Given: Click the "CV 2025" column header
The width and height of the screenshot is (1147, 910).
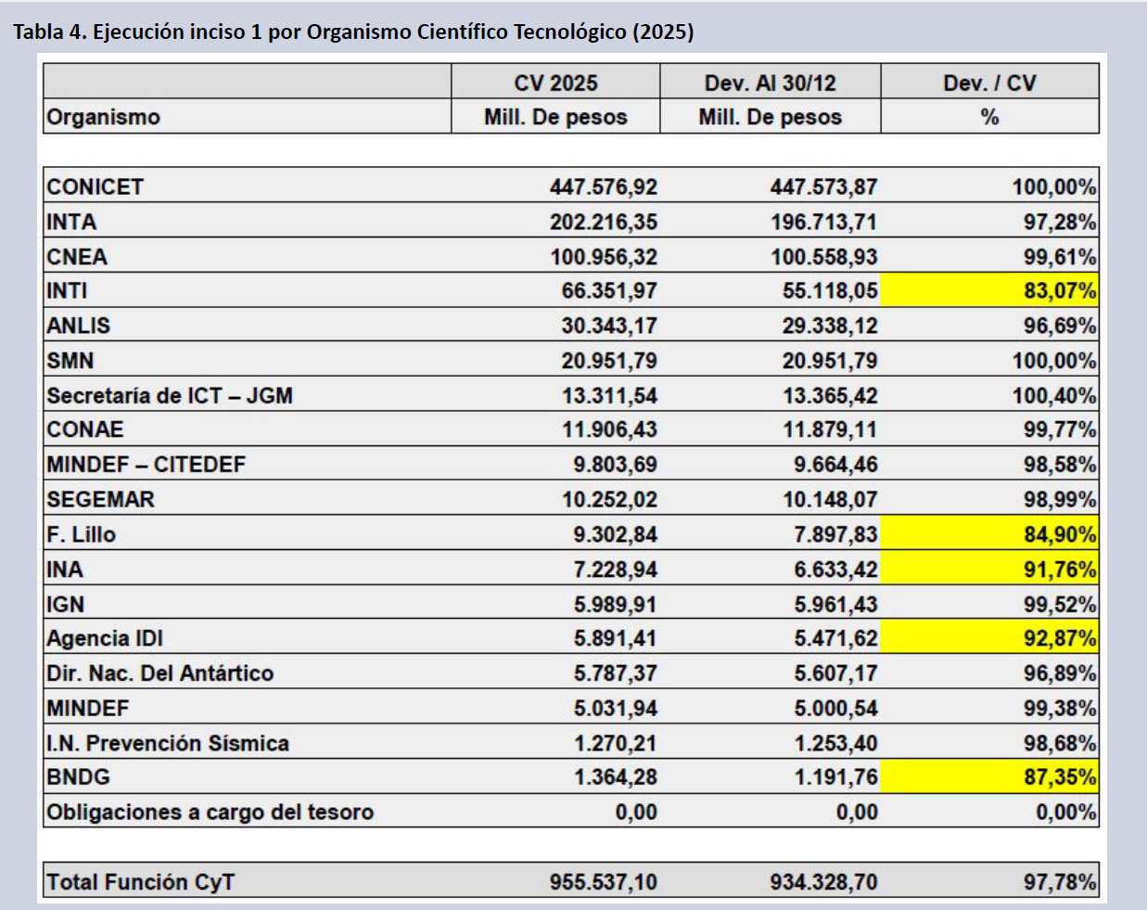Looking at the screenshot, I should pyautogui.click(x=555, y=83).
